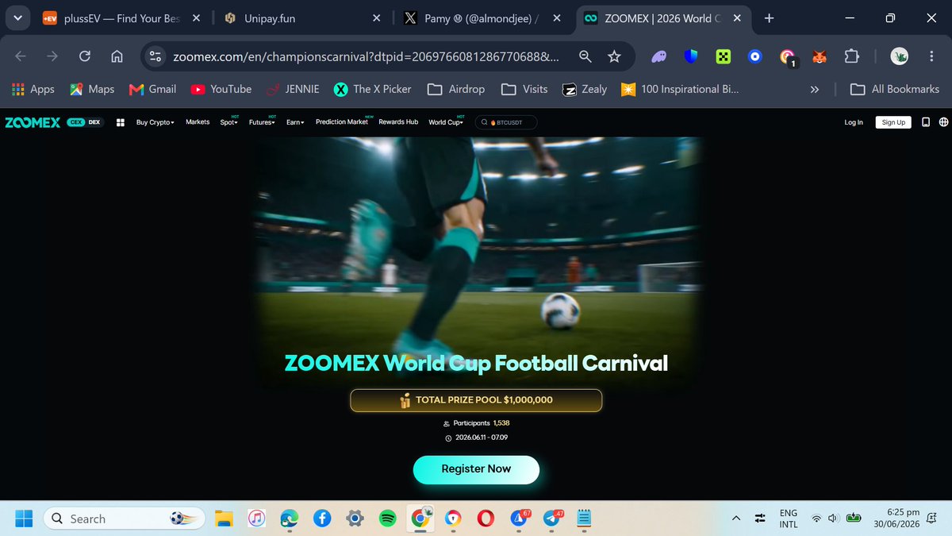Screen dimensions: 952x536
Task: Open the Visits bookmarks folder
Action: pos(524,89)
